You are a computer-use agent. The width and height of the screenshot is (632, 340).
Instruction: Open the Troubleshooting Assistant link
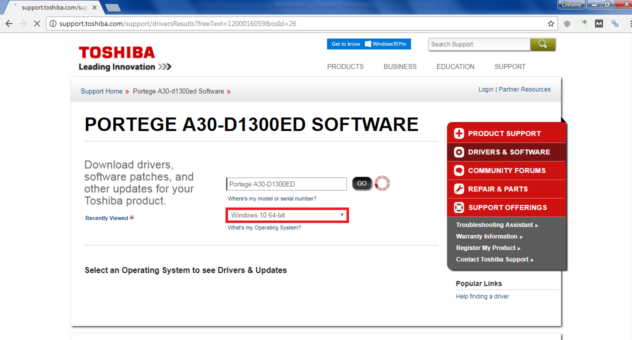click(x=497, y=225)
